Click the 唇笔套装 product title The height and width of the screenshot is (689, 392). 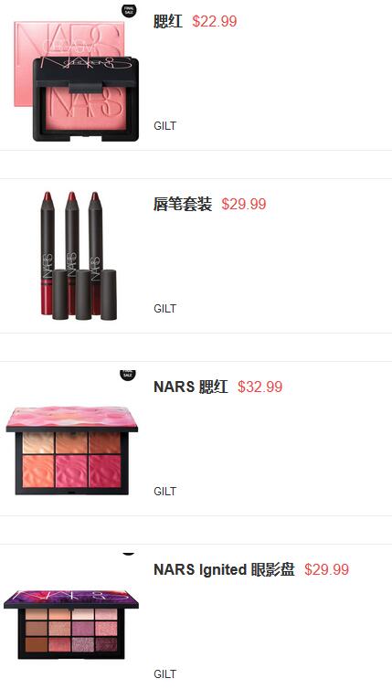(183, 204)
